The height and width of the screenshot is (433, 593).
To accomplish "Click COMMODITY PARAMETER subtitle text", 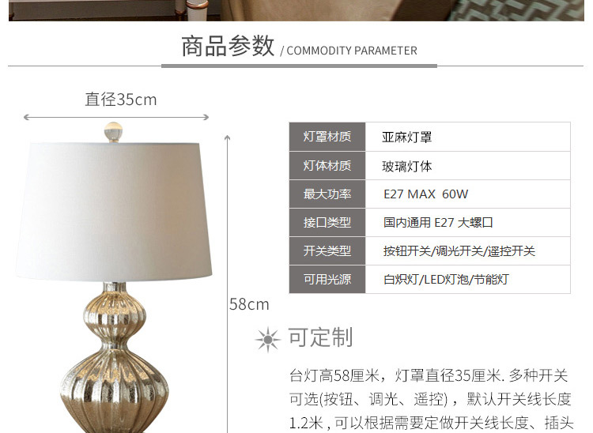I will (352, 51).
